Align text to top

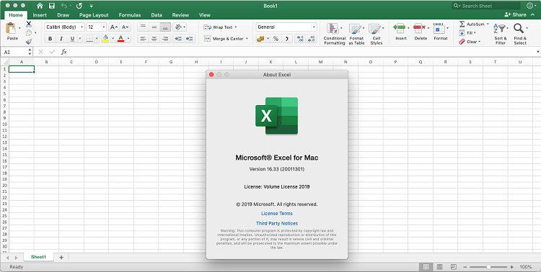tap(144, 27)
